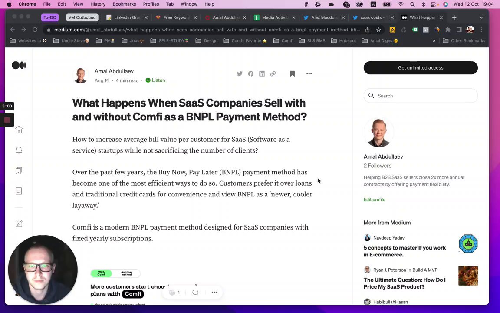Viewport: 500px width, 313px height.
Task: Share the article on Facebook
Action: [x=251, y=74]
